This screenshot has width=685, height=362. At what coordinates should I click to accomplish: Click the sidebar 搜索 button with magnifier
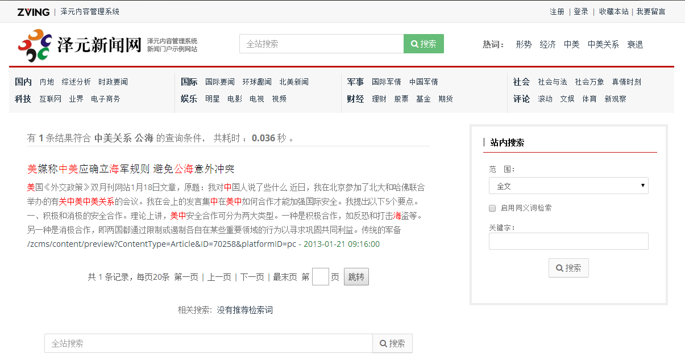tap(568, 268)
